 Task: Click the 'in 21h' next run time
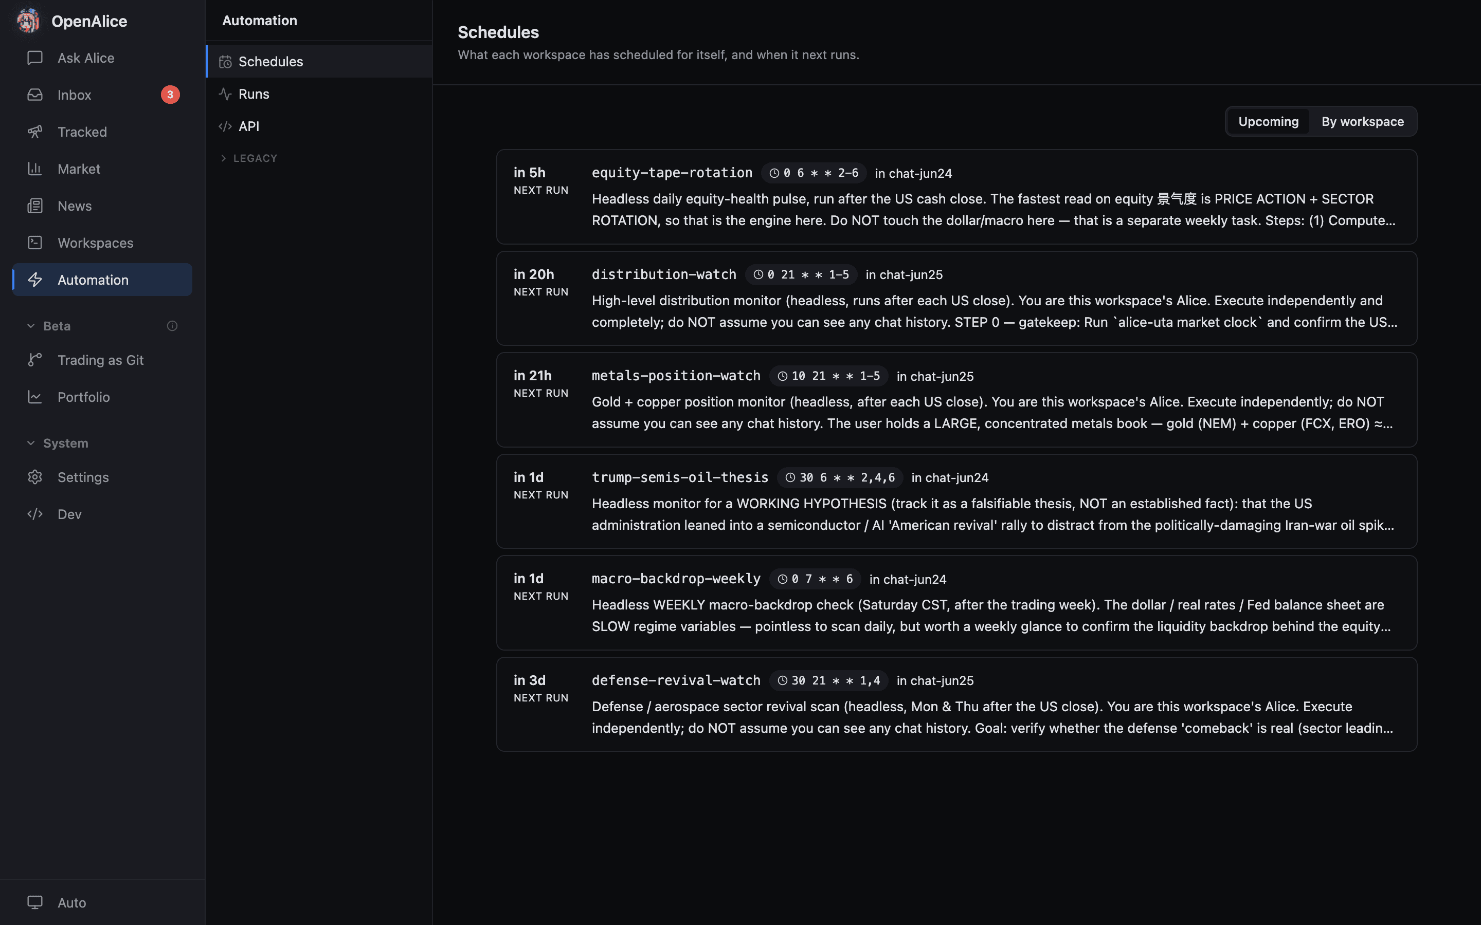[x=532, y=376]
